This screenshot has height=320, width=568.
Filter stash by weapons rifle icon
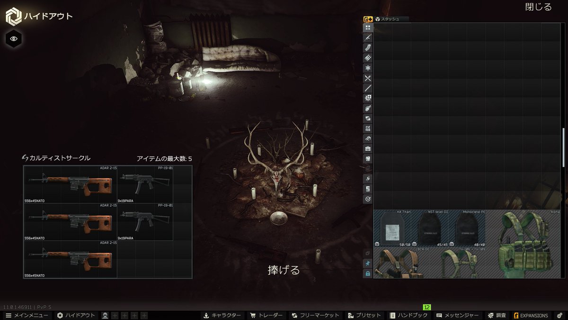[x=368, y=37]
